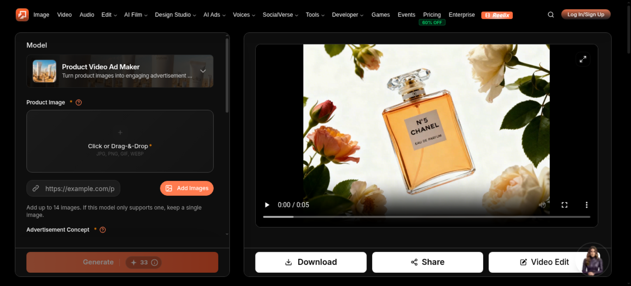Mute the video volume icon
Screen dimensions: 631x286
point(542,205)
